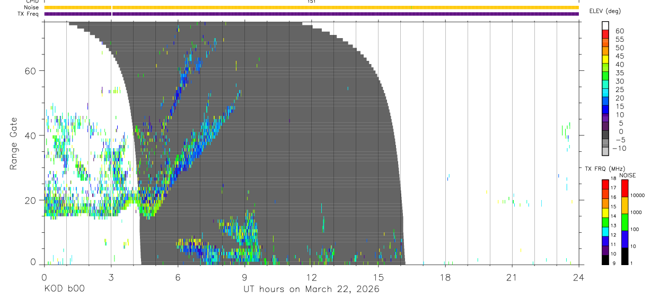Click the "45" label on ELEV scale
This screenshot has height=300, width=651.
coord(620,56)
